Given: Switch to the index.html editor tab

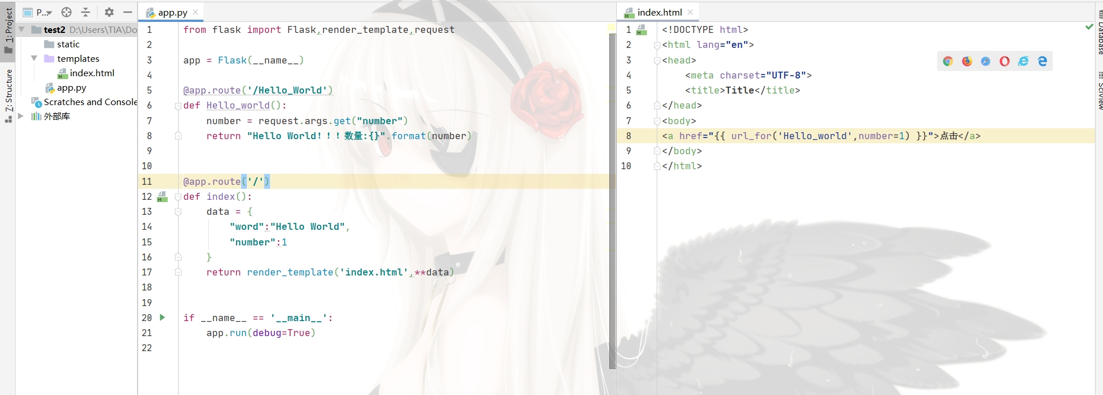Looking at the screenshot, I should [x=659, y=12].
